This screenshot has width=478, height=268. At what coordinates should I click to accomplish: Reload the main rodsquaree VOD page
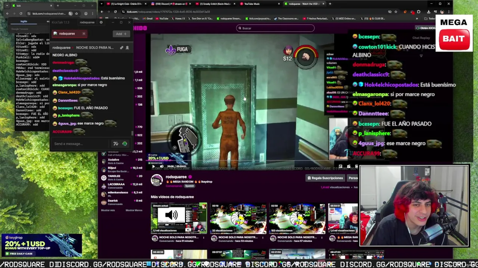(x=115, y=12)
